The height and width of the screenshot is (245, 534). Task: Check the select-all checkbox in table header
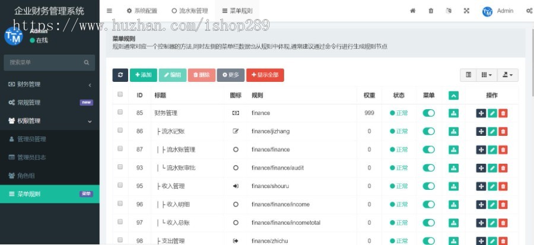(x=120, y=94)
